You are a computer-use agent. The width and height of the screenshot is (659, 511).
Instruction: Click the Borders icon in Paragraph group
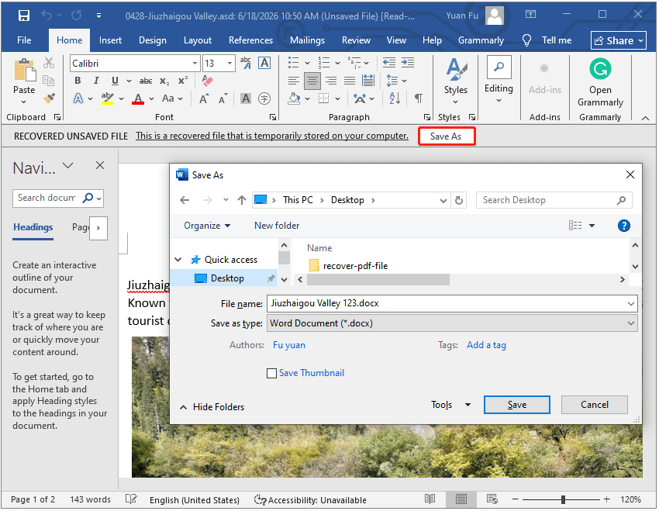(323, 98)
